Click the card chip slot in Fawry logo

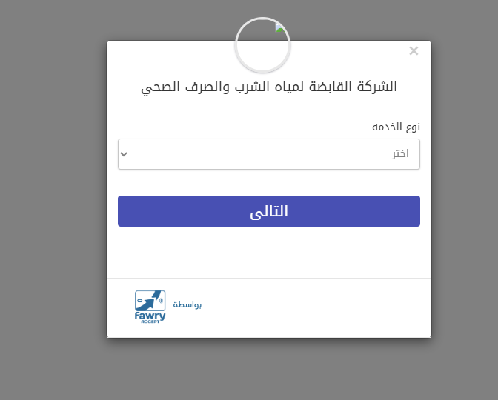tap(141, 302)
